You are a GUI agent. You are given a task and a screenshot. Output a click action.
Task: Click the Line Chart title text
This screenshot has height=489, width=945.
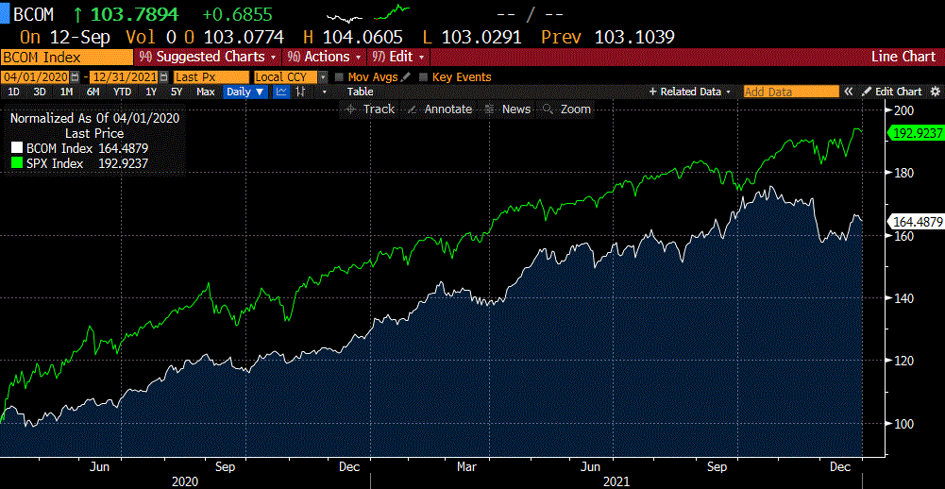point(903,57)
